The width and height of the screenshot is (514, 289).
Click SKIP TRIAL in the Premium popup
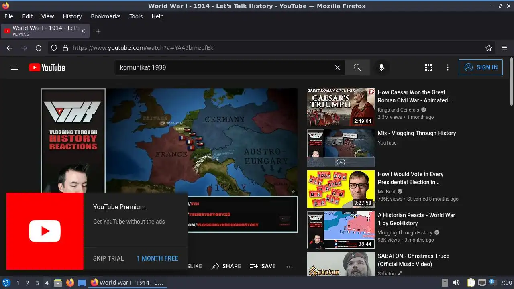click(108, 258)
